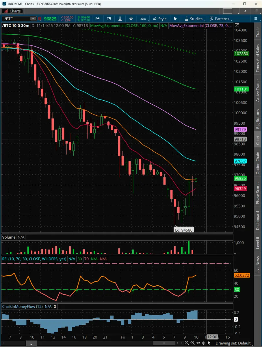Click the 96329 red price label
262x347 pixels.
point(241,189)
